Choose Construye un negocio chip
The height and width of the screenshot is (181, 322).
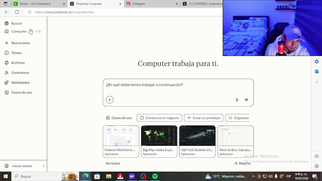(x=159, y=118)
